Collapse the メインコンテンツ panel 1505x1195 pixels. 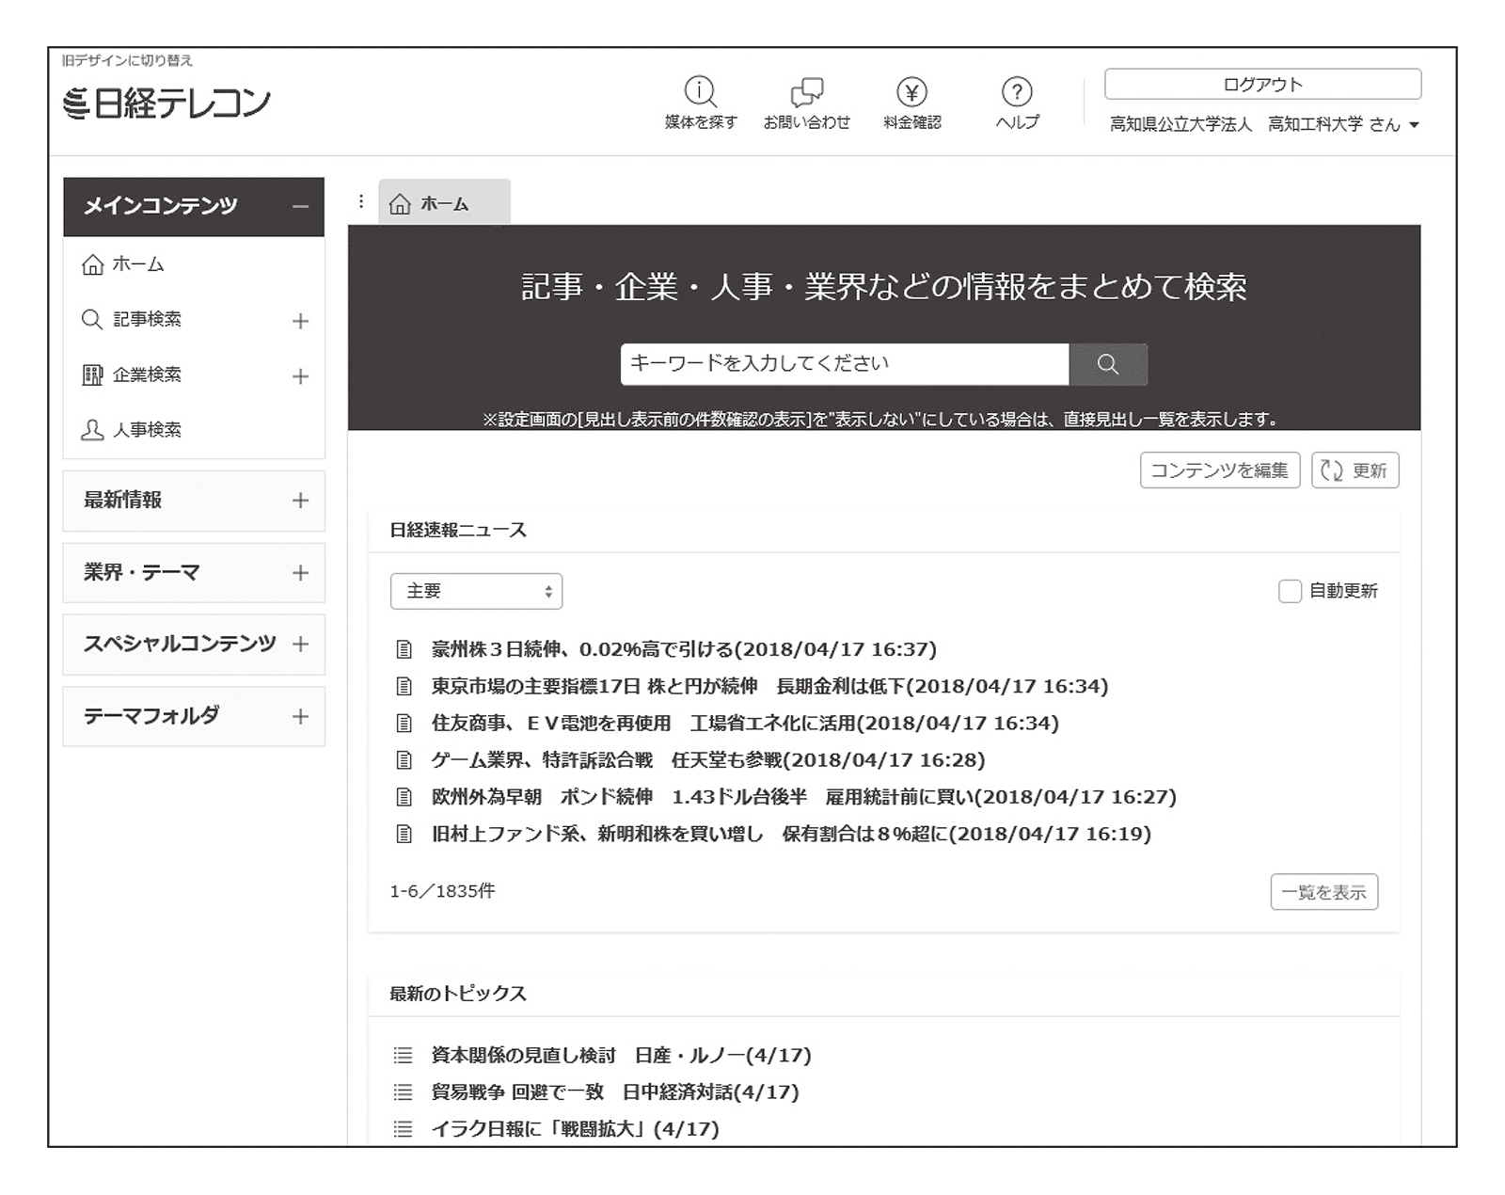[x=300, y=207]
